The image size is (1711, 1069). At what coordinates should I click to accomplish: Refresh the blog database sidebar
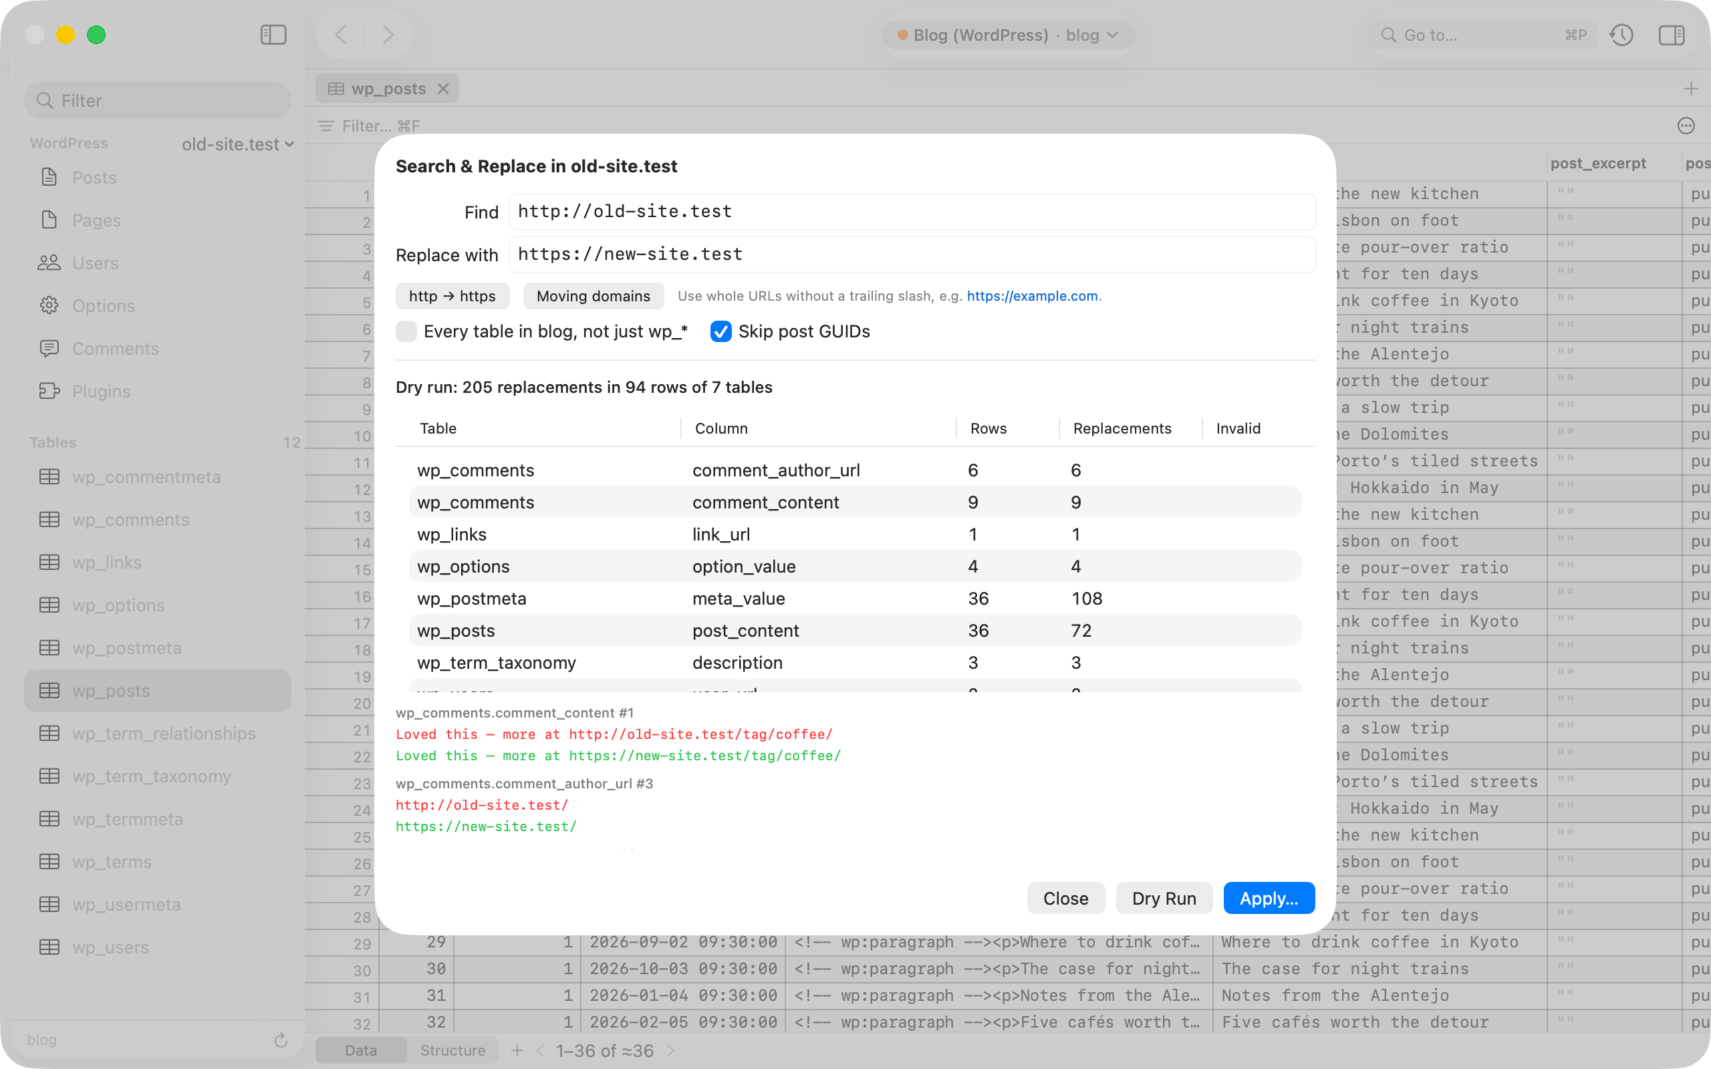tap(281, 1040)
